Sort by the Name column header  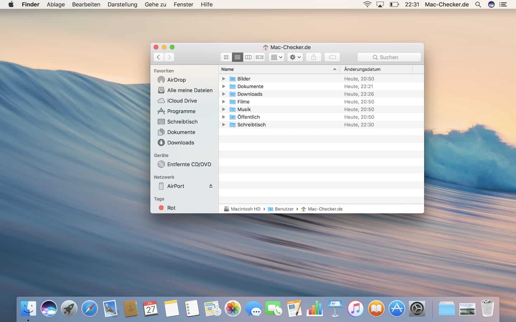(279, 69)
